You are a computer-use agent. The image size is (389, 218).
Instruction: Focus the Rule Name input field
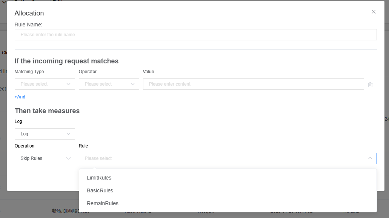tap(195, 35)
